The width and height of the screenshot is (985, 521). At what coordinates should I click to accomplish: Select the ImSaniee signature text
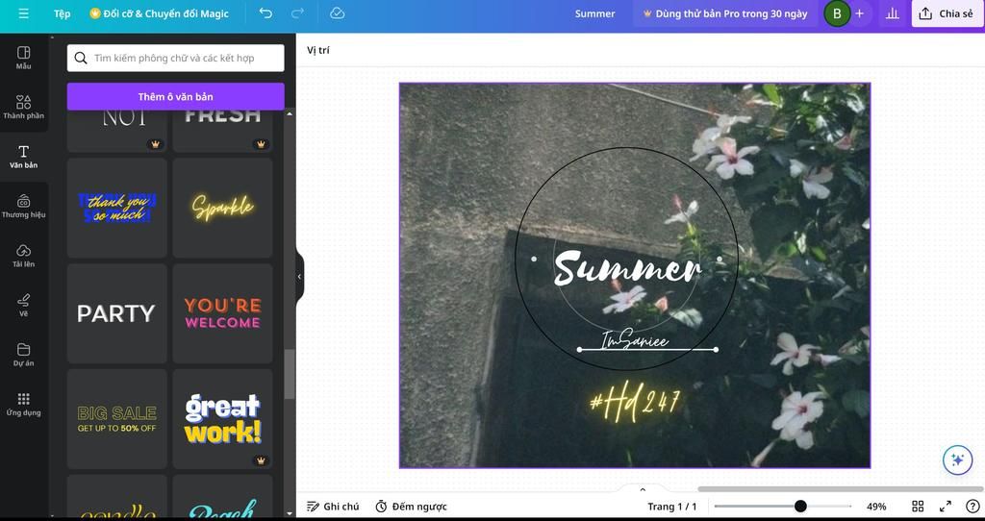coord(635,339)
